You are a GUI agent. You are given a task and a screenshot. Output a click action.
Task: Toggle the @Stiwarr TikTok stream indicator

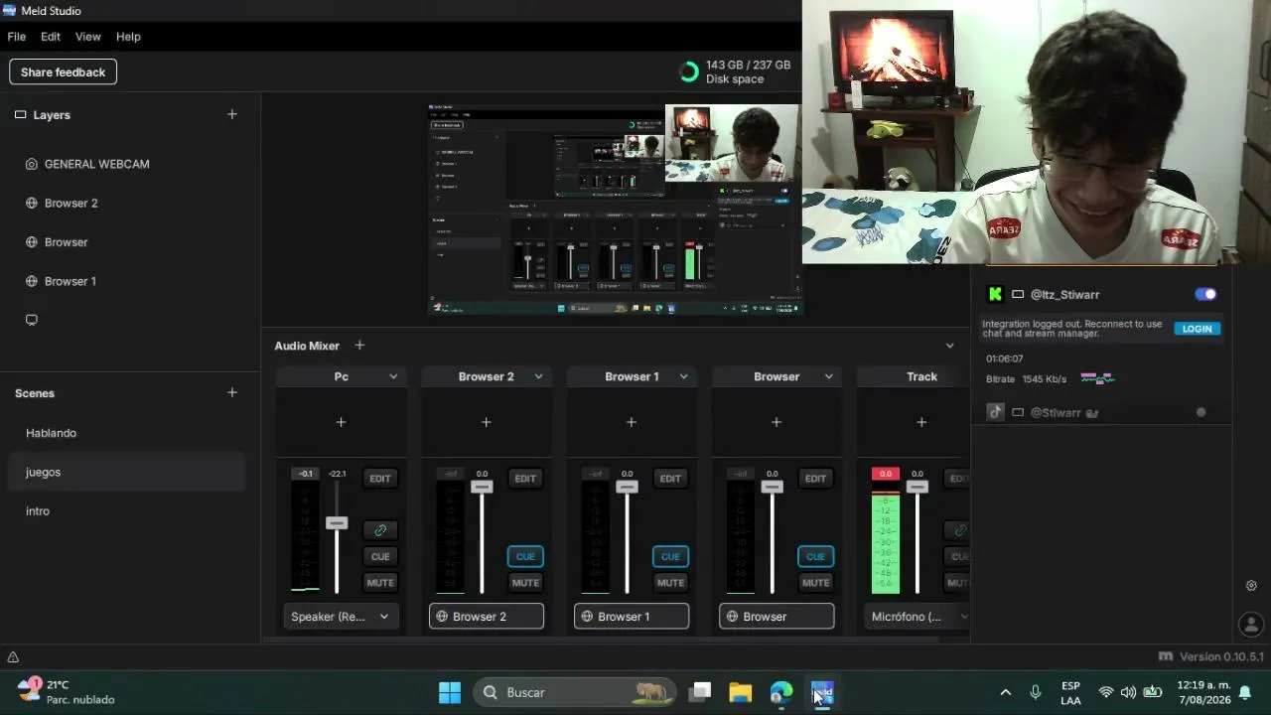coord(1200,412)
